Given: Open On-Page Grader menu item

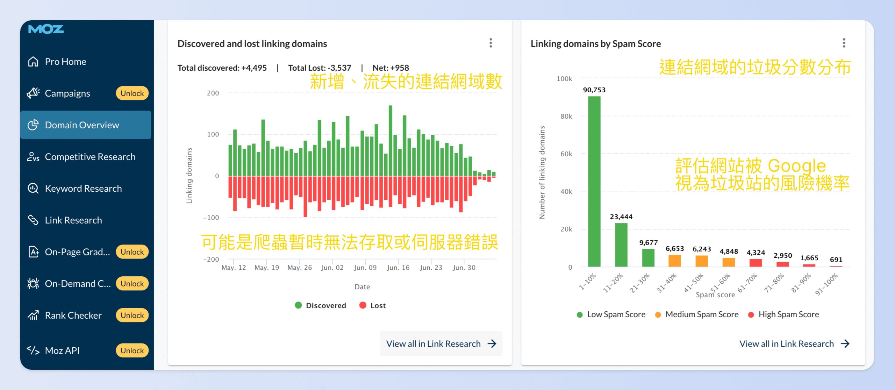Looking at the screenshot, I should pos(77,252).
